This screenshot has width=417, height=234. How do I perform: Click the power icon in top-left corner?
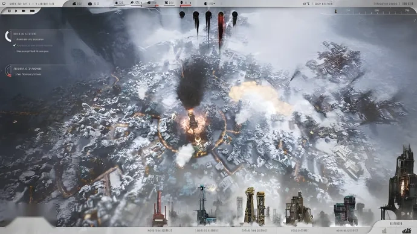click(x=4, y=4)
